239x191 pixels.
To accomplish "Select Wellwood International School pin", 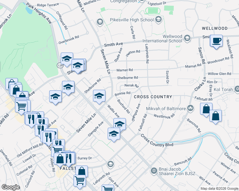I will point(187,38).
